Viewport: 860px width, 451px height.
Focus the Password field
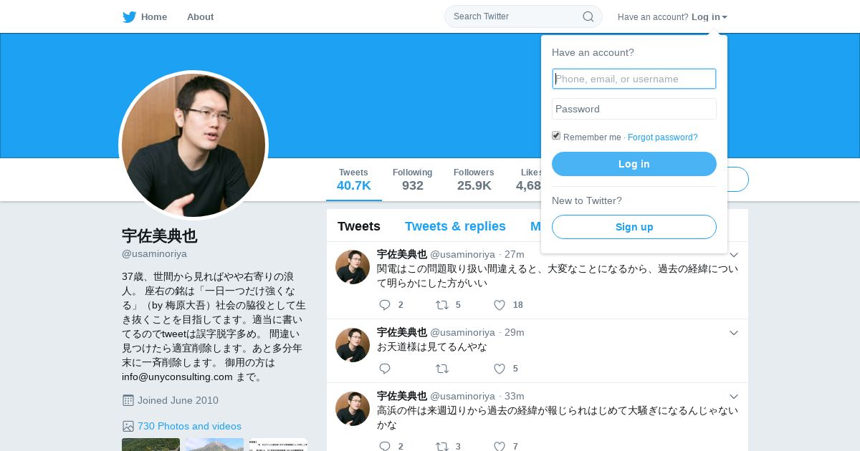point(634,109)
